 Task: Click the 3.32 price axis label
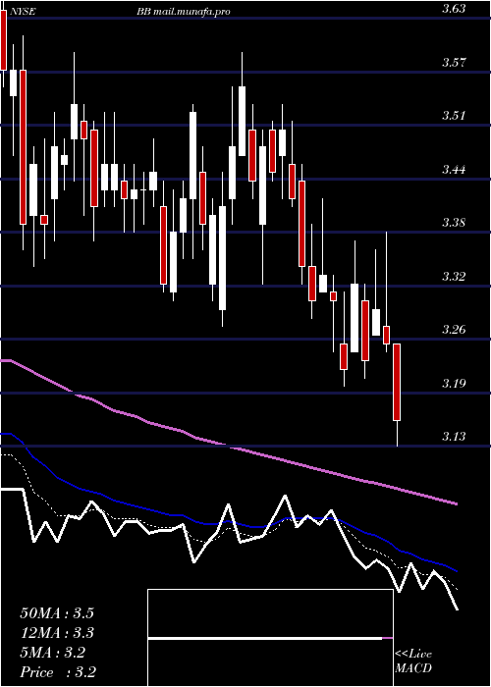coord(454,277)
